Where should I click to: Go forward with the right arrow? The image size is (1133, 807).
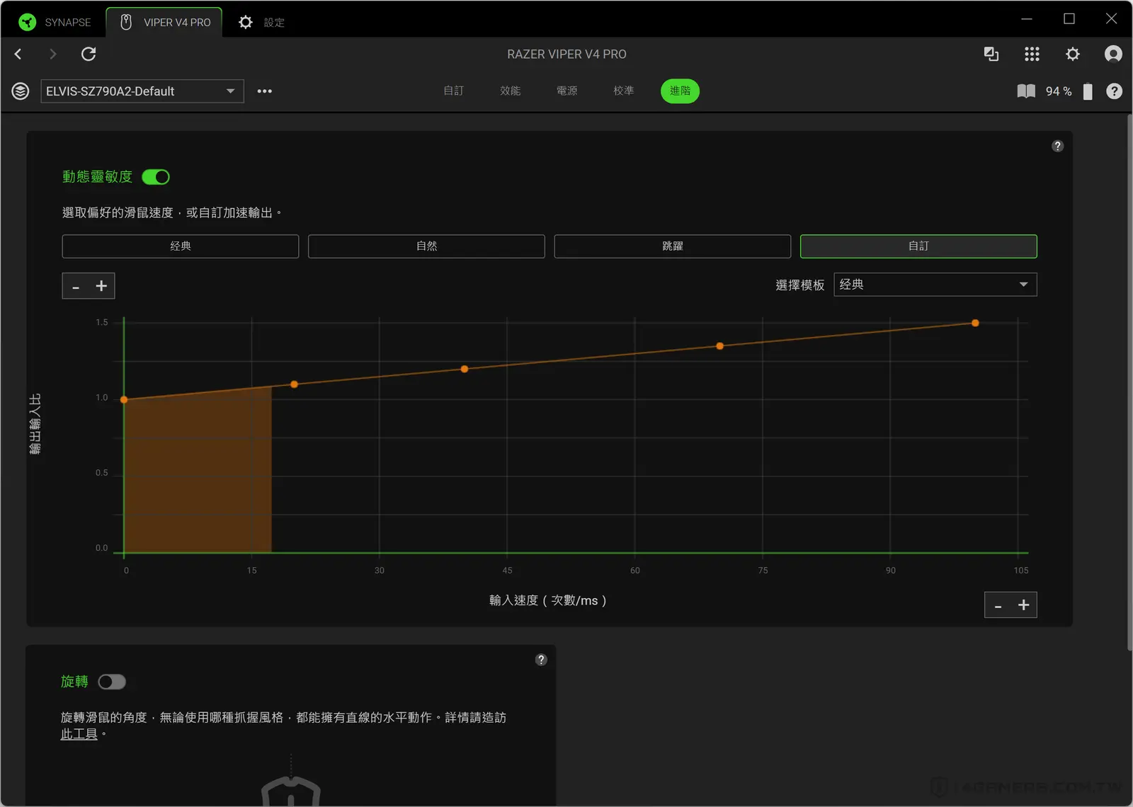click(52, 54)
